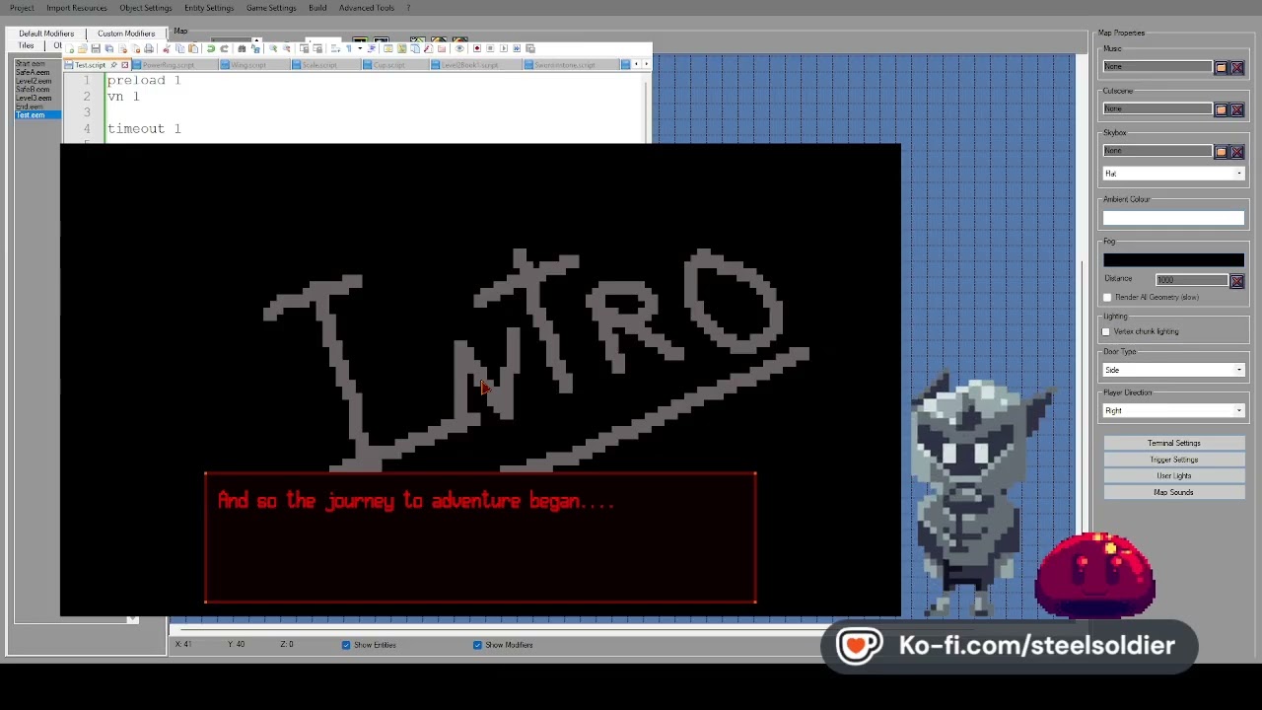Pick the Ambient Colour white swatch

pyautogui.click(x=1173, y=218)
